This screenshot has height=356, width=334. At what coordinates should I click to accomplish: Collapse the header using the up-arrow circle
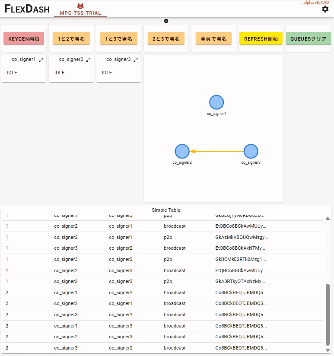pos(166,21)
